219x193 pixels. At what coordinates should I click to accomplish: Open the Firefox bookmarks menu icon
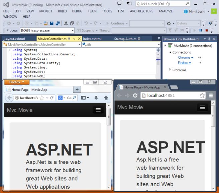pyautogui.click(x=85, y=98)
